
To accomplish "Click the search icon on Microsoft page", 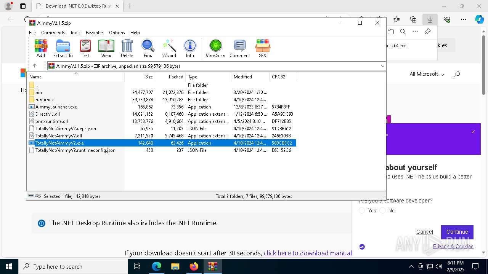I will coord(457,74).
